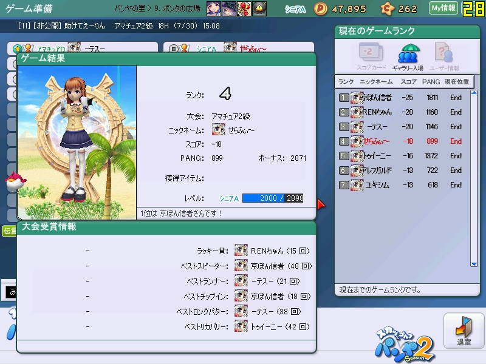Sort by PANG column header
Screen dimensions: 486x364
pos(431,82)
